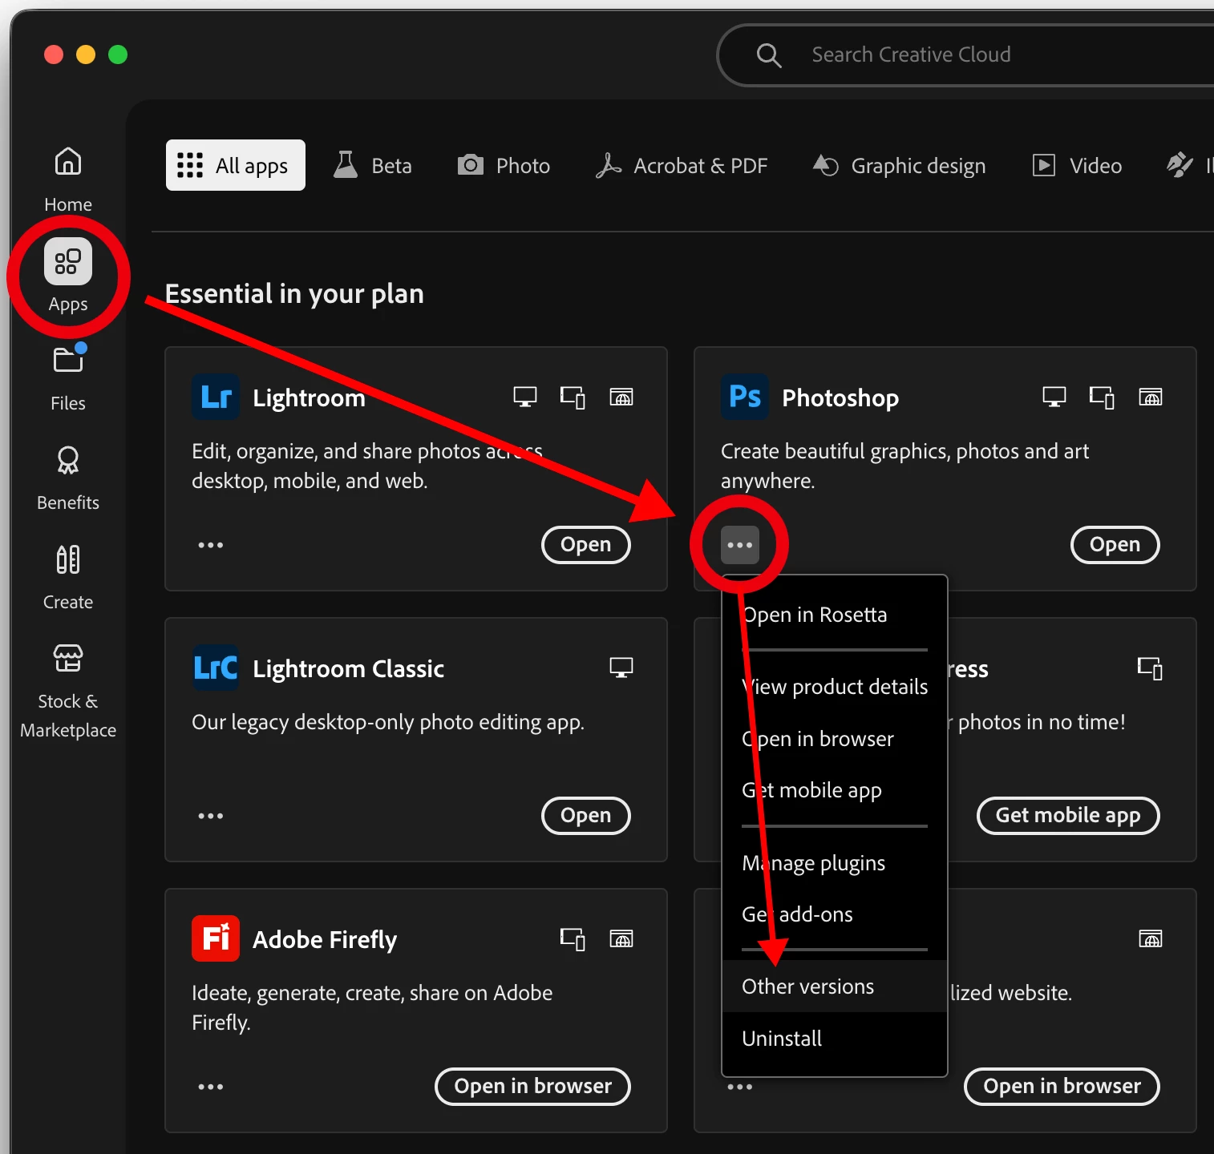This screenshot has height=1154, width=1214.
Task: Click web icon above 'lized website' card
Action: coord(1151,938)
